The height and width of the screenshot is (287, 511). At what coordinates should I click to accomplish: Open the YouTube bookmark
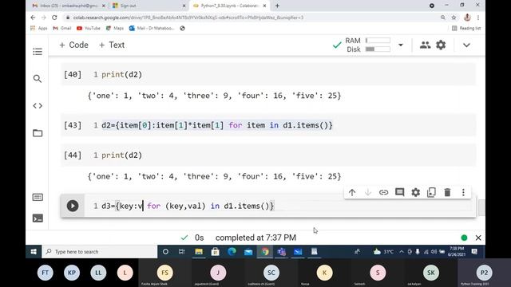(89, 29)
